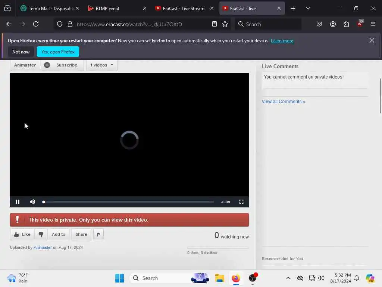The image size is (382, 287).
Task: Expand the 1 videos dropdown
Action: click(102, 65)
